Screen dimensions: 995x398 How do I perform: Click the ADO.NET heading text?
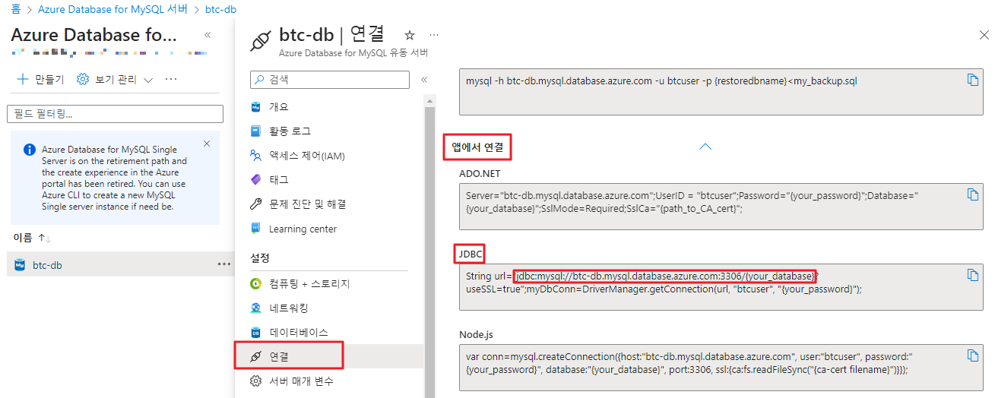[x=480, y=173]
